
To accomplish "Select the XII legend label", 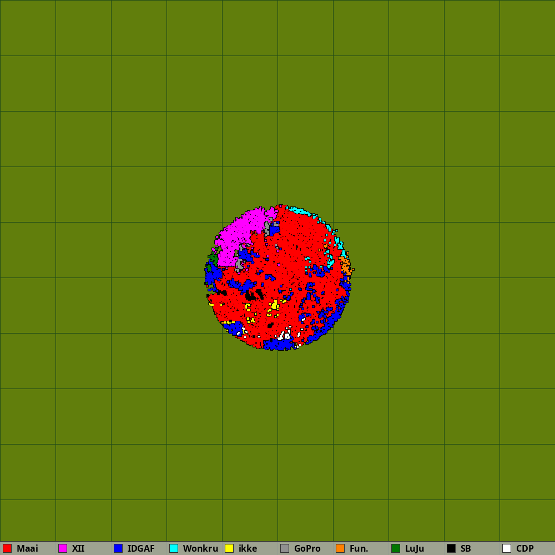I will (78, 548).
